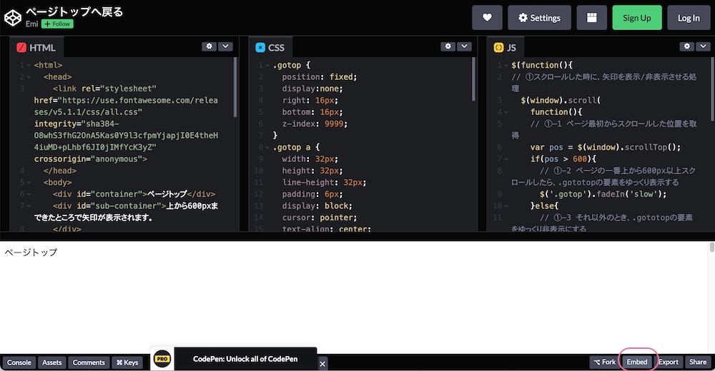Collapse CSS line 1 .gotop fold arrow
The height and width of the screenshot is (371, 715).
pos(267,66)
